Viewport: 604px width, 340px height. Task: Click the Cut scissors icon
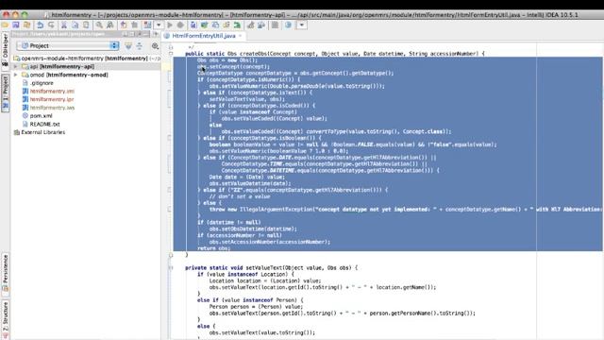[64, 25]
